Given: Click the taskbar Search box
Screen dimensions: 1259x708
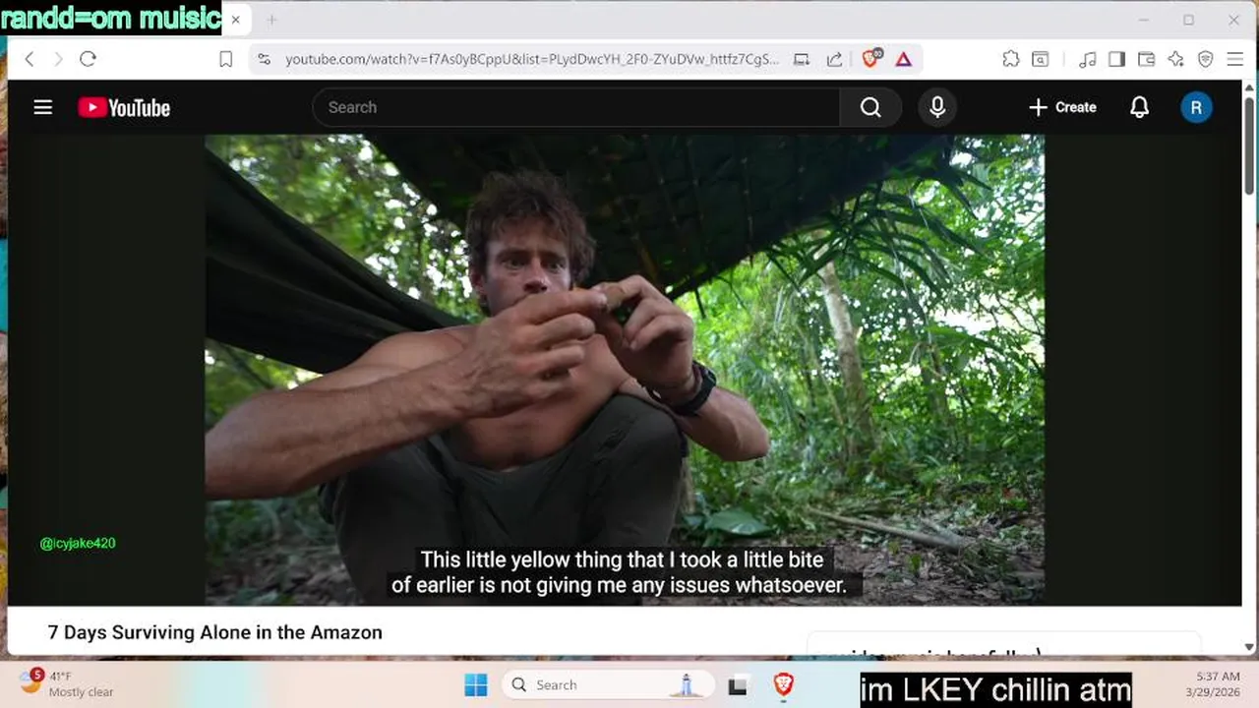Looking at the screenshot, I should tap(606, 685).
